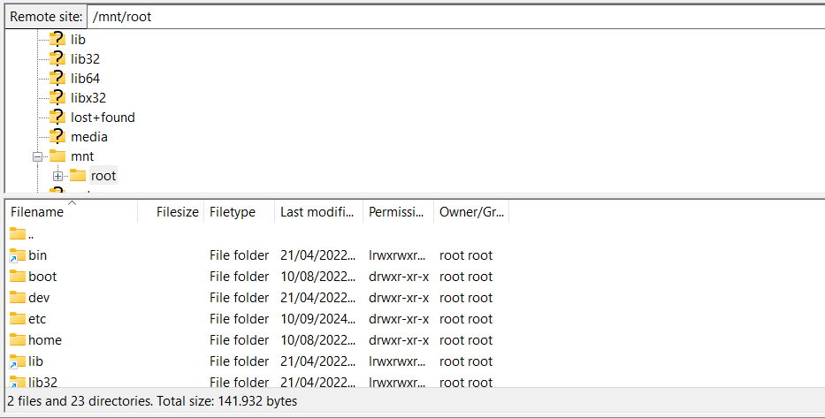Select lib64 in the directory tree

[x=86, y=78]
